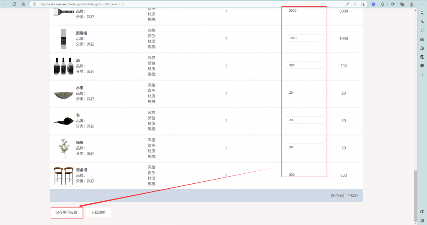Edit the unit price field showing 5000
The height and width of the screenshot is (225, 427).
click(304, 10)
